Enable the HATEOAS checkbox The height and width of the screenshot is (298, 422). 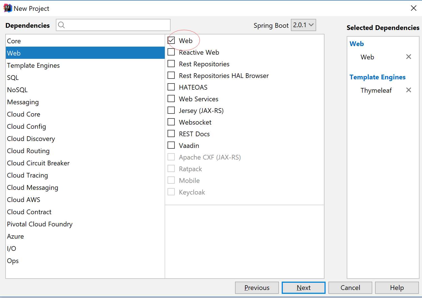(171, 87)
